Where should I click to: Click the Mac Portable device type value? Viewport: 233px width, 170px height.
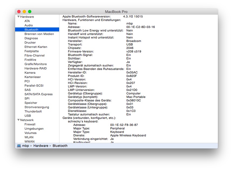(x=136, y=97)
